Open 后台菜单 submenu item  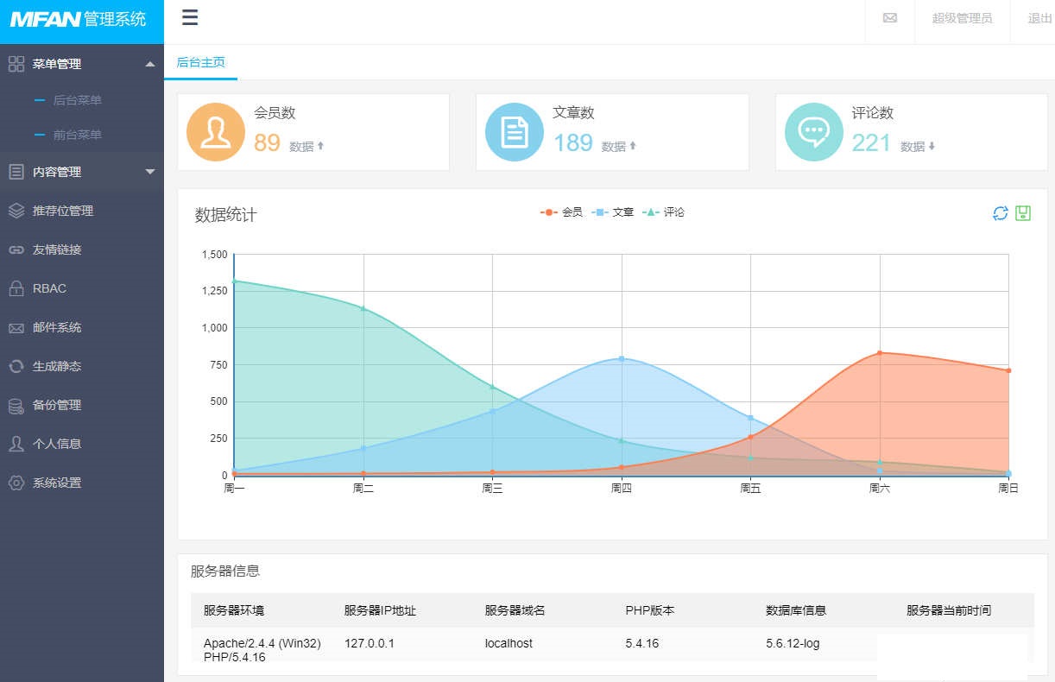coord(77,100)
